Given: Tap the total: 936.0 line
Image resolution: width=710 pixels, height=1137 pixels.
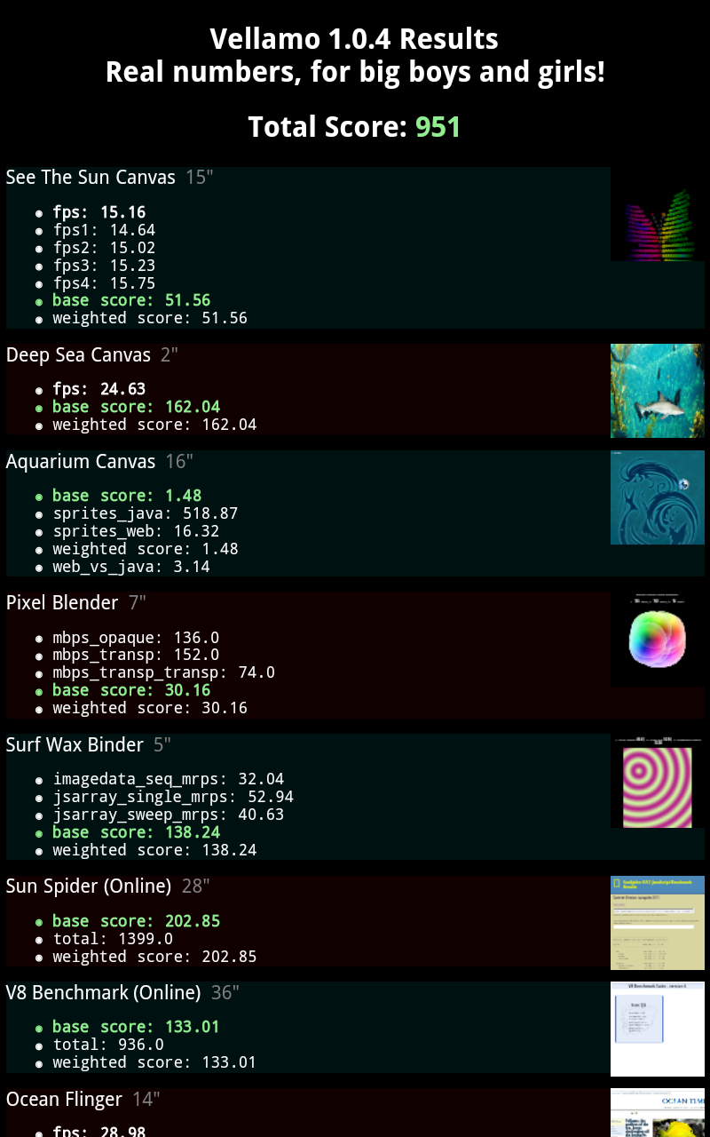Looking at the screenshot, I should click(x=108, y=1045).
